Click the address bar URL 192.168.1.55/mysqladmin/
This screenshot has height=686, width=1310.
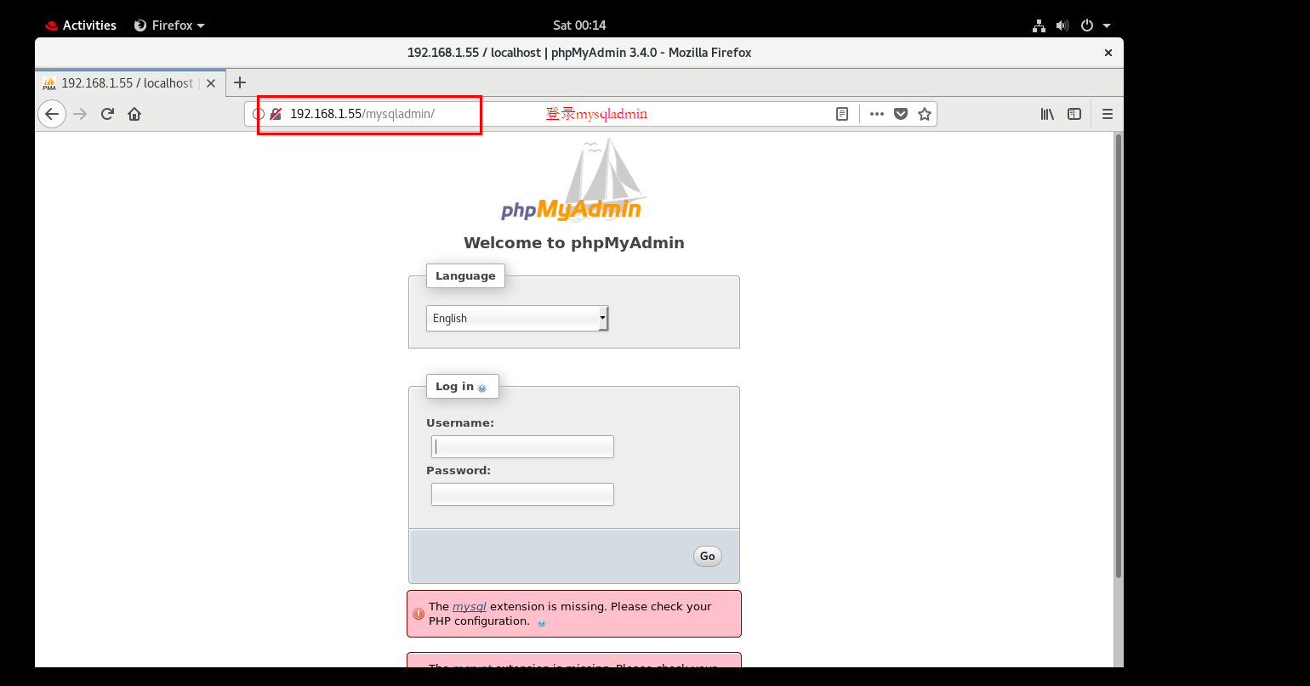(x=362, y=114)
